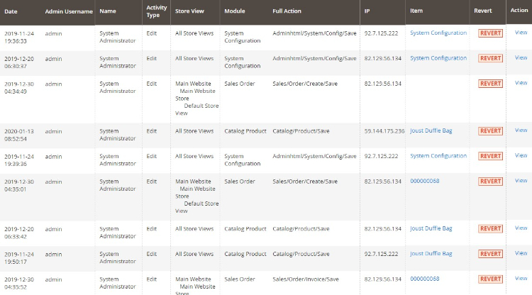Viewport: 532px width, 295px height.
Task: Open order 000000068 in the Sales/Order/Create/Save row
Action: click(424, 181)
